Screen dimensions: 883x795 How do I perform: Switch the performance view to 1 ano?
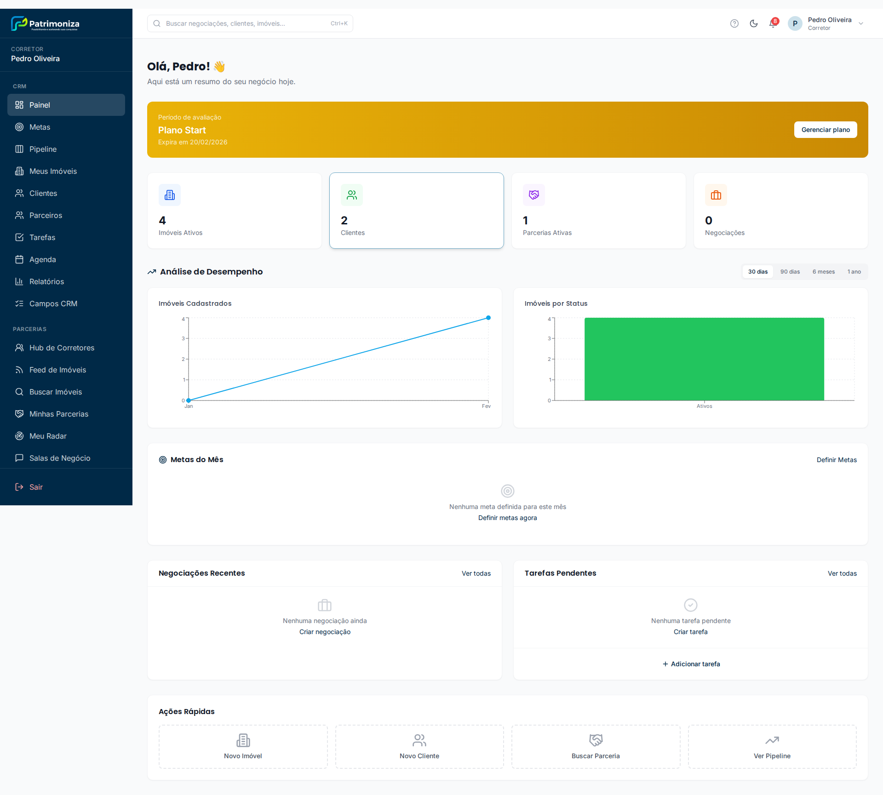(854, 272)
